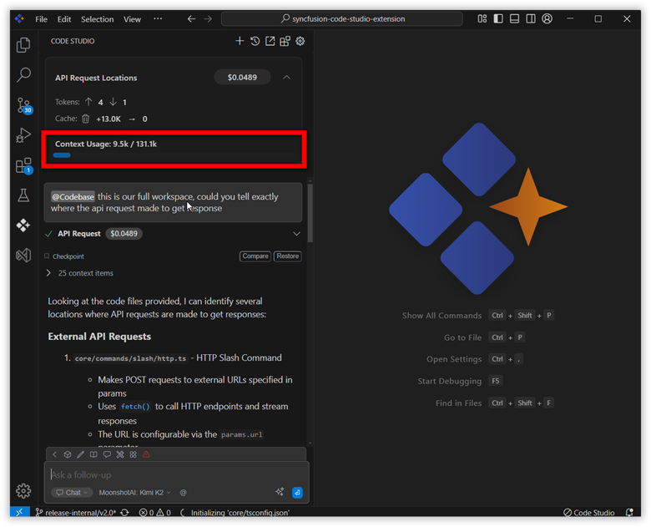The height and width of the screenshot is (527, 651).
Task: Open Code Studio settings gear in panel header
Action: (300, 41)
